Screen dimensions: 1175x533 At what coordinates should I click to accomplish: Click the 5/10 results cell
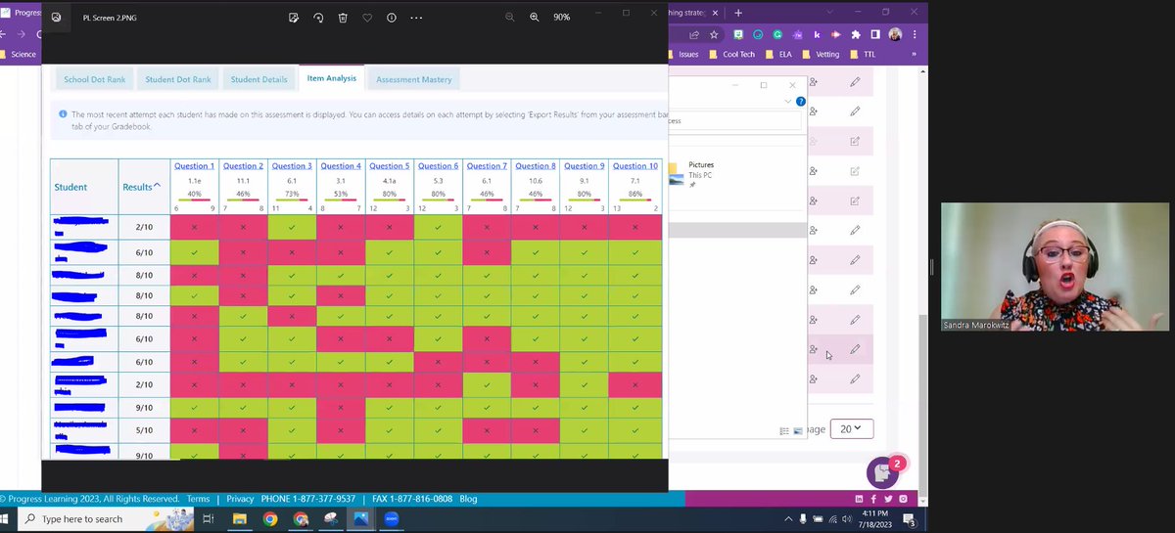(x=144, y=429)
